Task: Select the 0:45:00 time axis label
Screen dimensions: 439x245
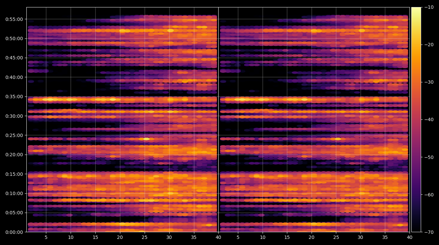Action: tap(14, 58)
